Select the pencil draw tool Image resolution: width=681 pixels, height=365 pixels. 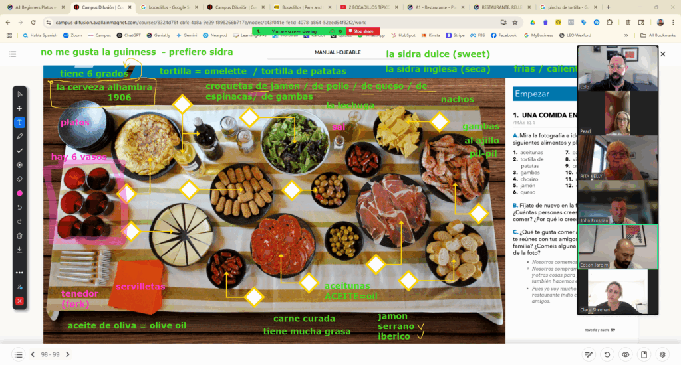click(19, 137)
